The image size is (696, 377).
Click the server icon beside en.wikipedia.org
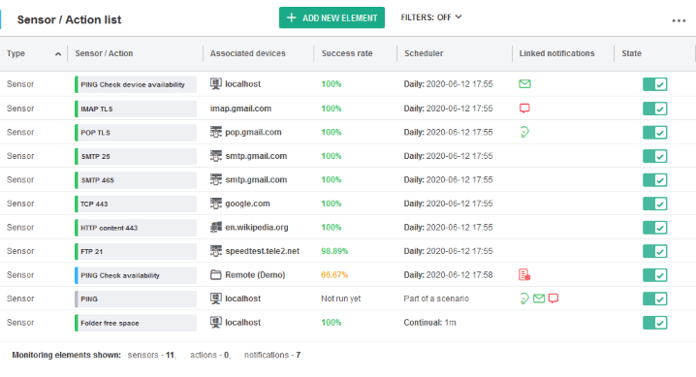point(216,228)
